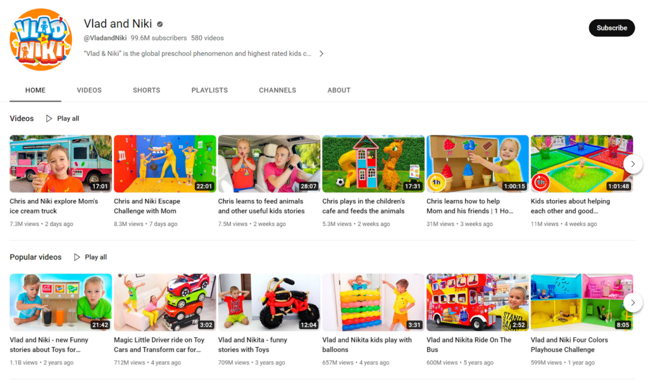Click title 'Chris learns to feed animals'

pos(261,206)
